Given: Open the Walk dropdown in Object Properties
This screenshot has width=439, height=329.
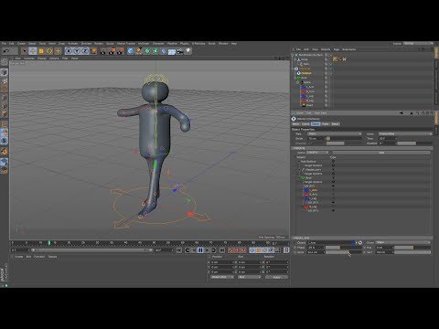Looking at the screenshot, I should pos(335,133).
